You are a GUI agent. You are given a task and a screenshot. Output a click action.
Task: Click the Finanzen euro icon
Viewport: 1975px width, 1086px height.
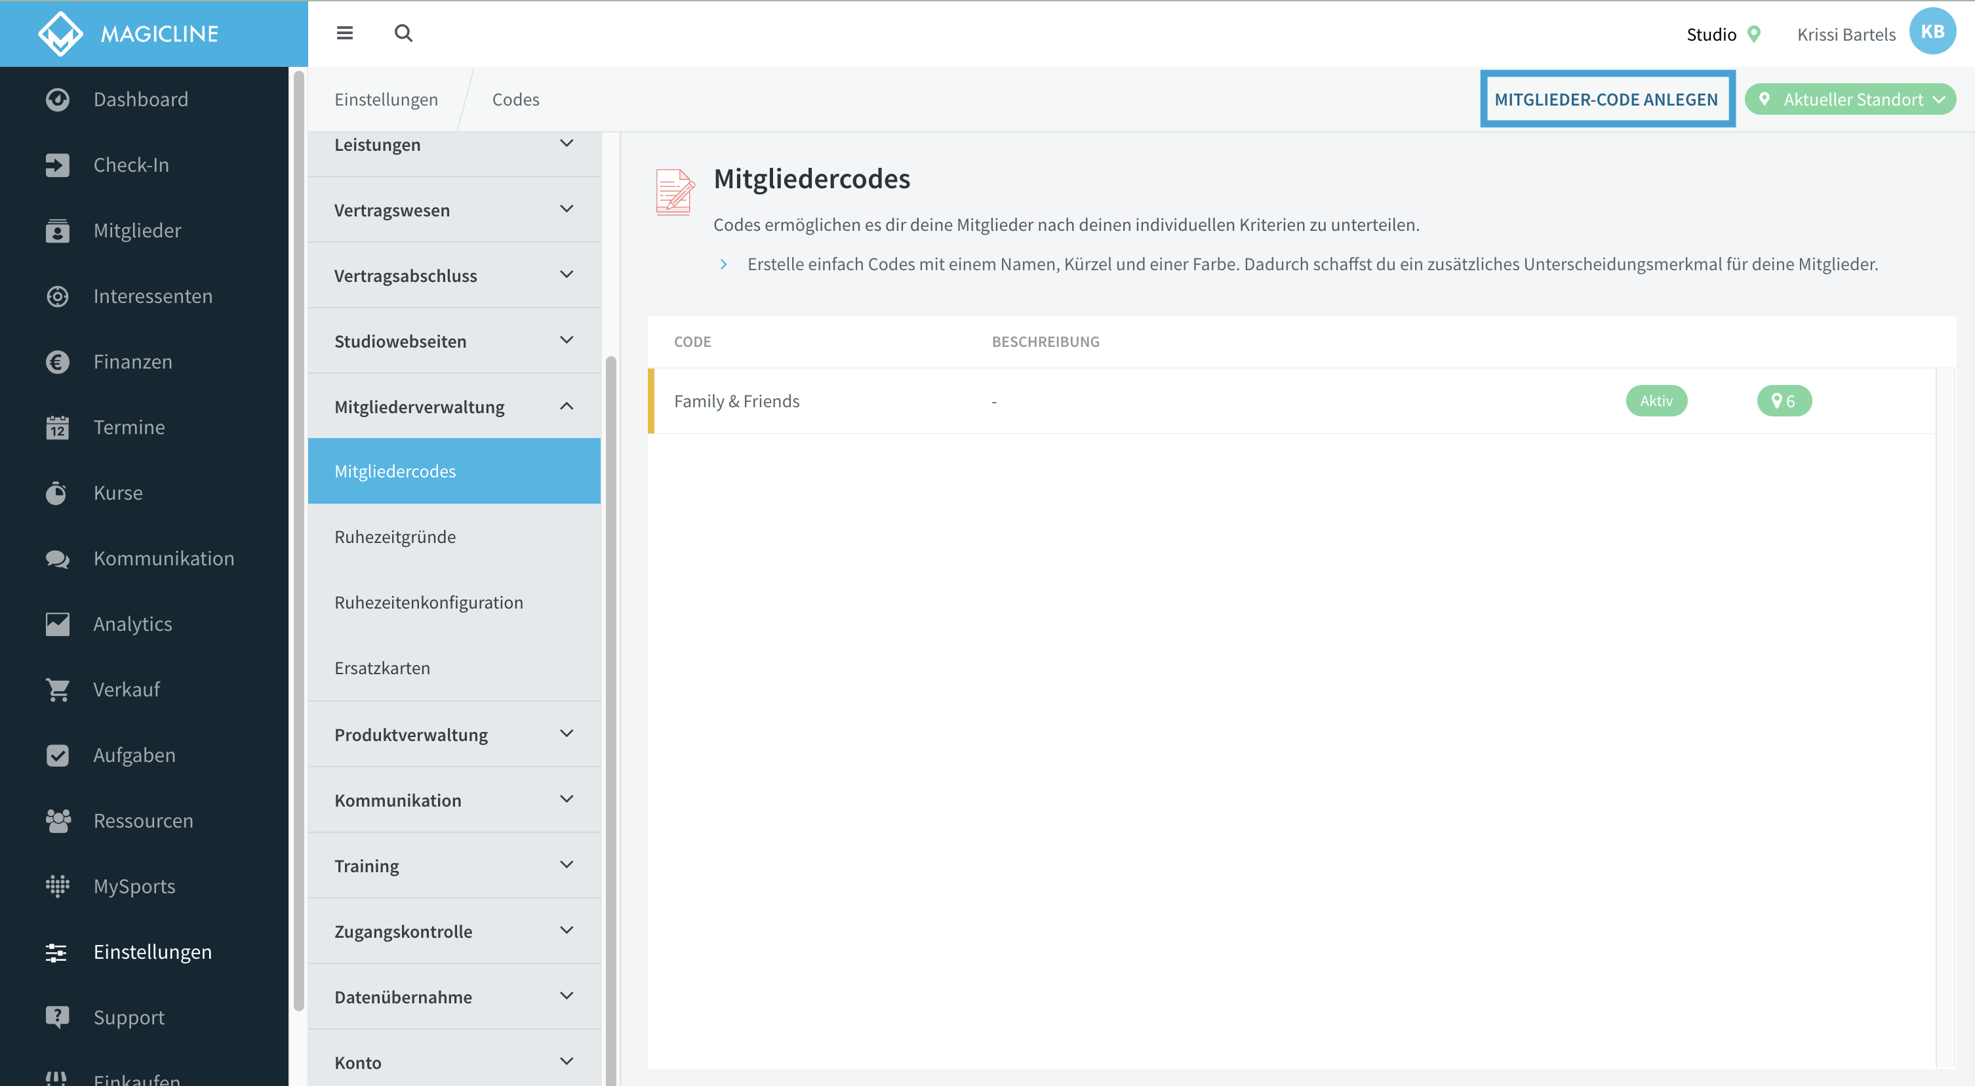58,362
